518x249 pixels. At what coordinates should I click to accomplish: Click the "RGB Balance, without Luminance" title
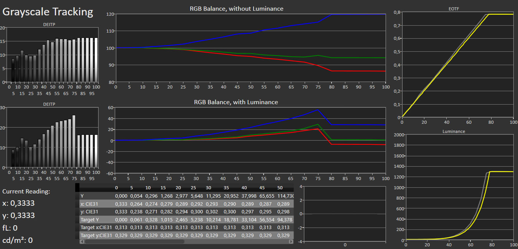click(236, 8)
